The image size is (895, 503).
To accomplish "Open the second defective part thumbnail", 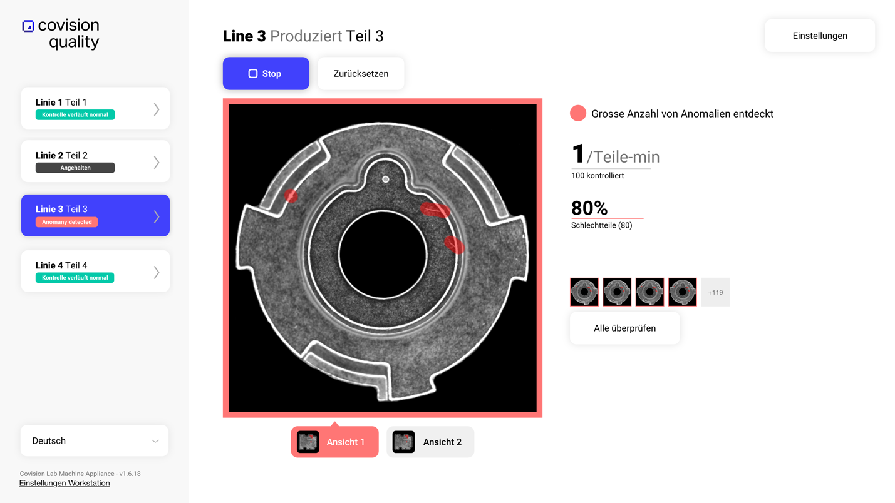I will [617, 292].
